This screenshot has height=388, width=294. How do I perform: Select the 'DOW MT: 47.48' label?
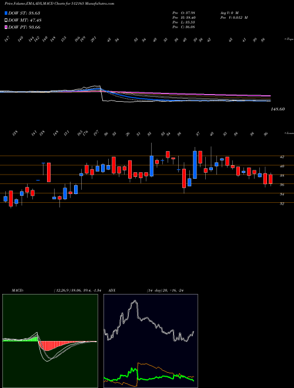[25, 21]
